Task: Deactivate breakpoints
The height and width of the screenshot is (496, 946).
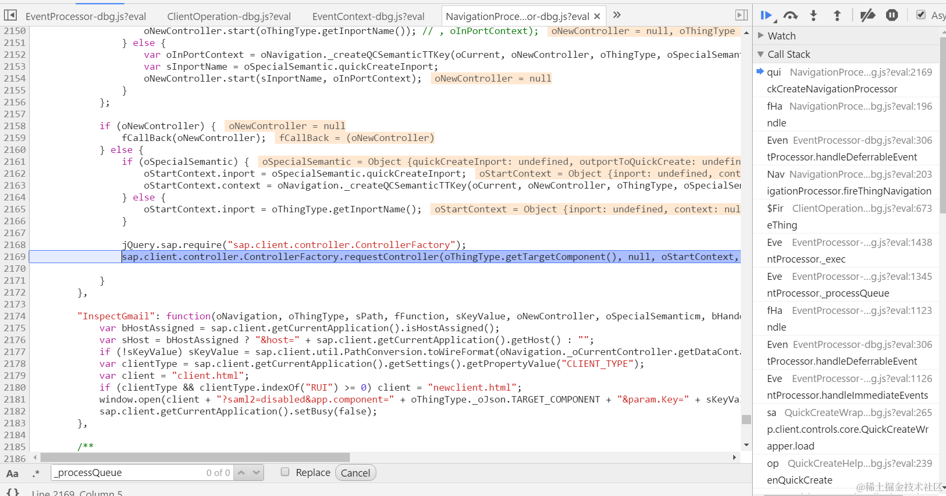Action: 867,16
